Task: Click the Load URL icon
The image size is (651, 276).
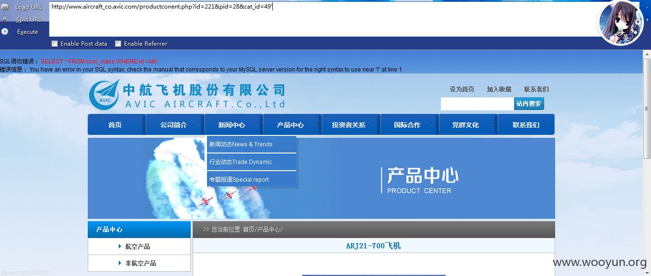Action: pyautogui.click(x=5, y=7)
